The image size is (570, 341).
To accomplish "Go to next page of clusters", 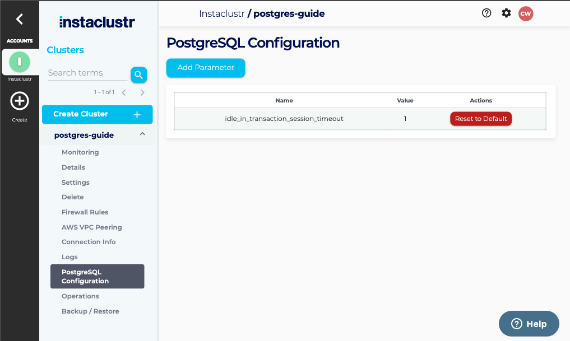I will (x=142, y=92).
